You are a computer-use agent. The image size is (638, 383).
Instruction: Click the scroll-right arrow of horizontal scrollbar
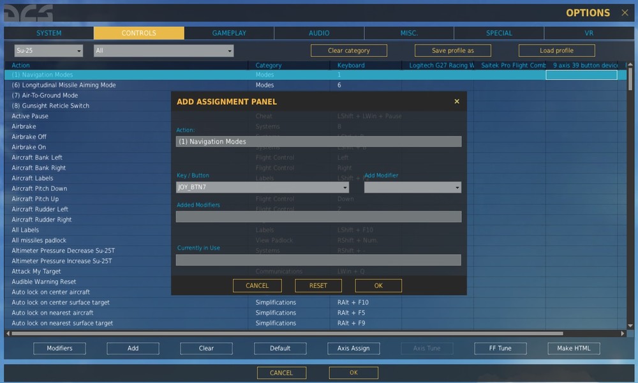[x=622, y=333]
